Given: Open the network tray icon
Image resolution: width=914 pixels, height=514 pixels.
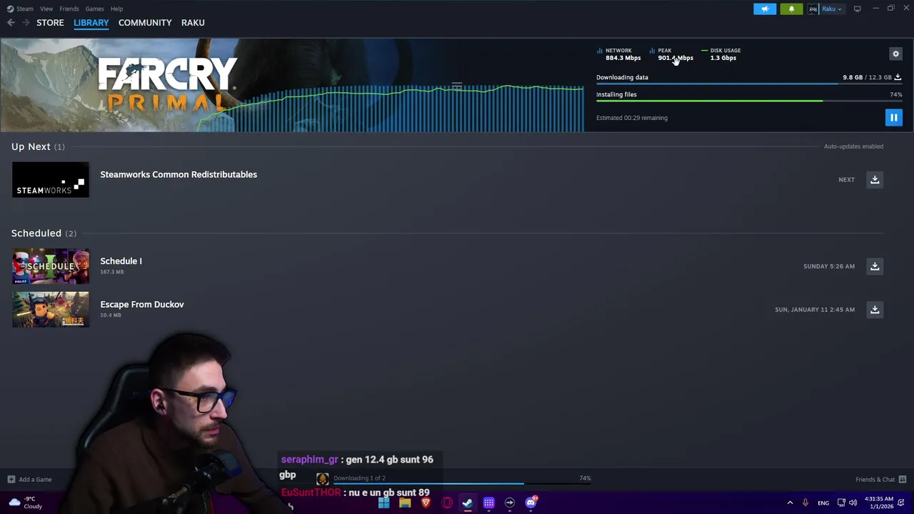Looking at the screenshot, I should point(841,503).
